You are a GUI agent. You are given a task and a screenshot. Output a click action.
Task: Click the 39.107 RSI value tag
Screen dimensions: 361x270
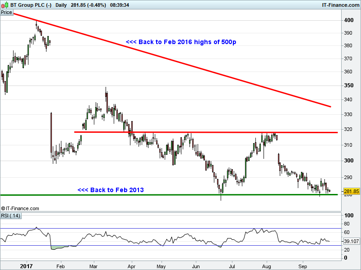(x=352, y=241)
